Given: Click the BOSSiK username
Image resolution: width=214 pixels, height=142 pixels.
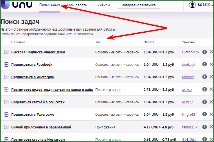Looking at the screenshot, I should (204, 5).
